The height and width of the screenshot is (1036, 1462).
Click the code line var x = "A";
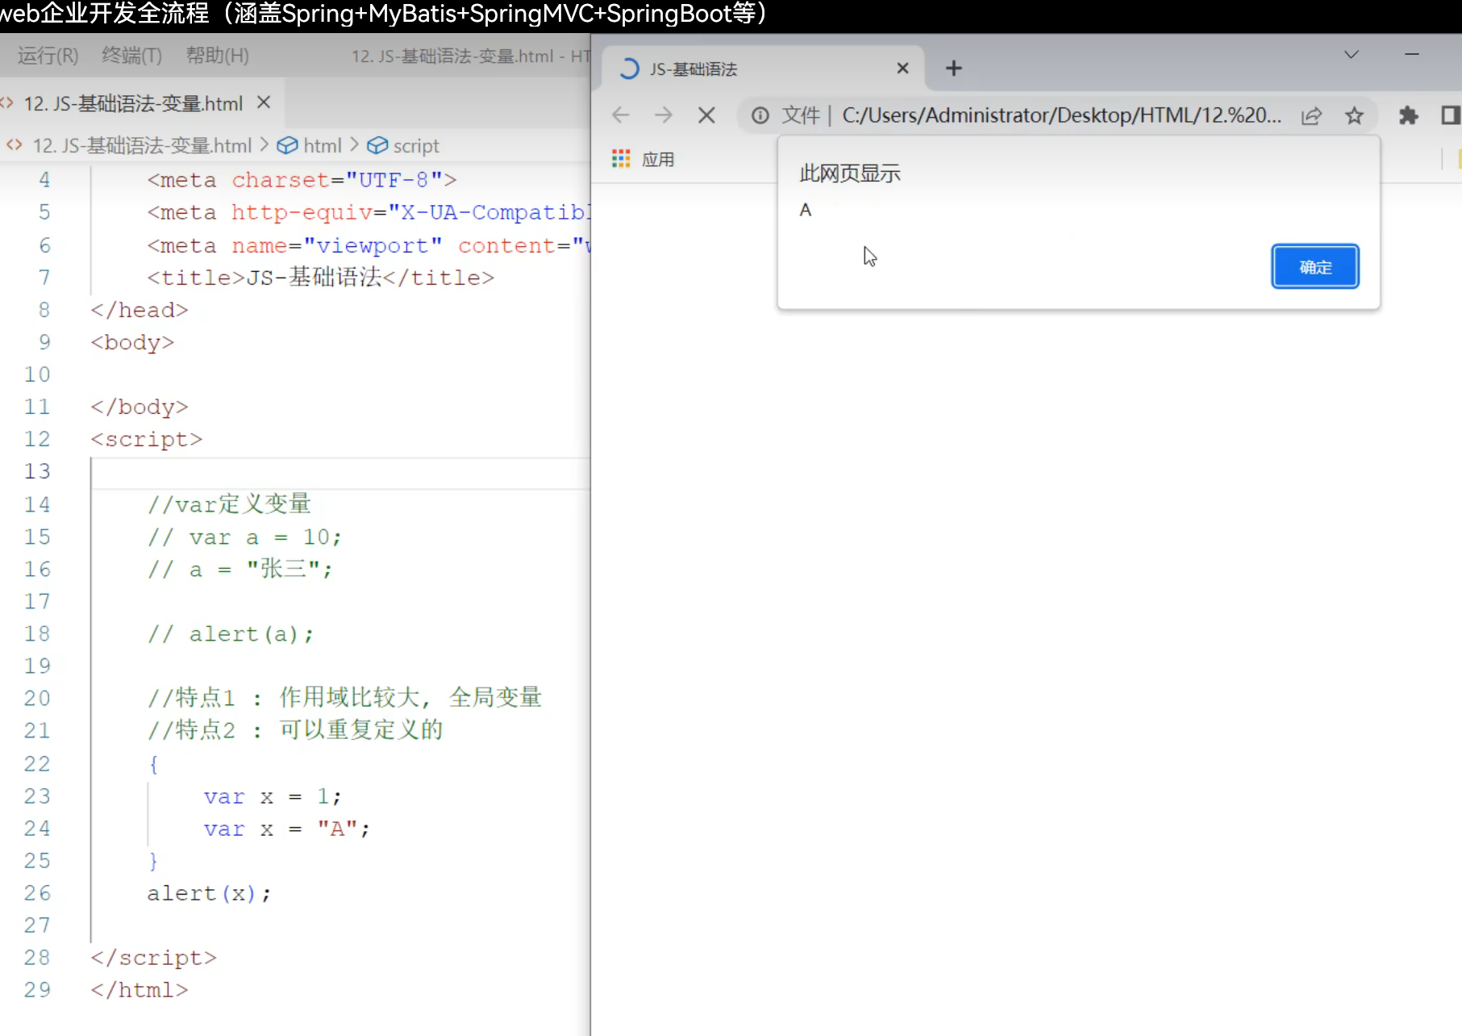point(286,829)
